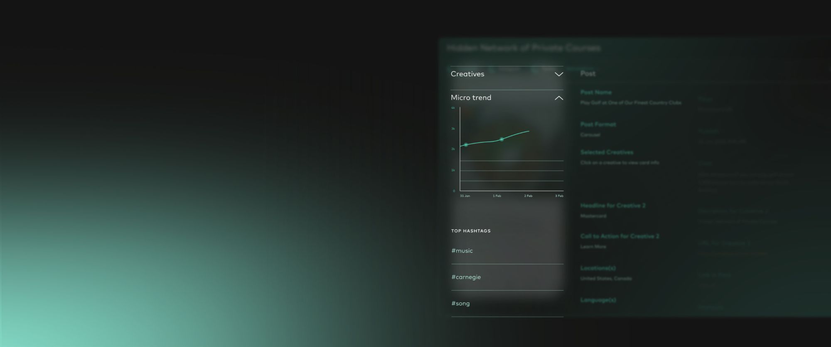The image size is (831, 347).
Task: Expand the Creatives section chevron
Action: pyautogui.click(x=559, y=74)
